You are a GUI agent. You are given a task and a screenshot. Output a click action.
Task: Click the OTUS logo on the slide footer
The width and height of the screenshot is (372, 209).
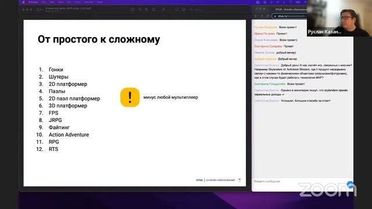(x=199, y=181)
